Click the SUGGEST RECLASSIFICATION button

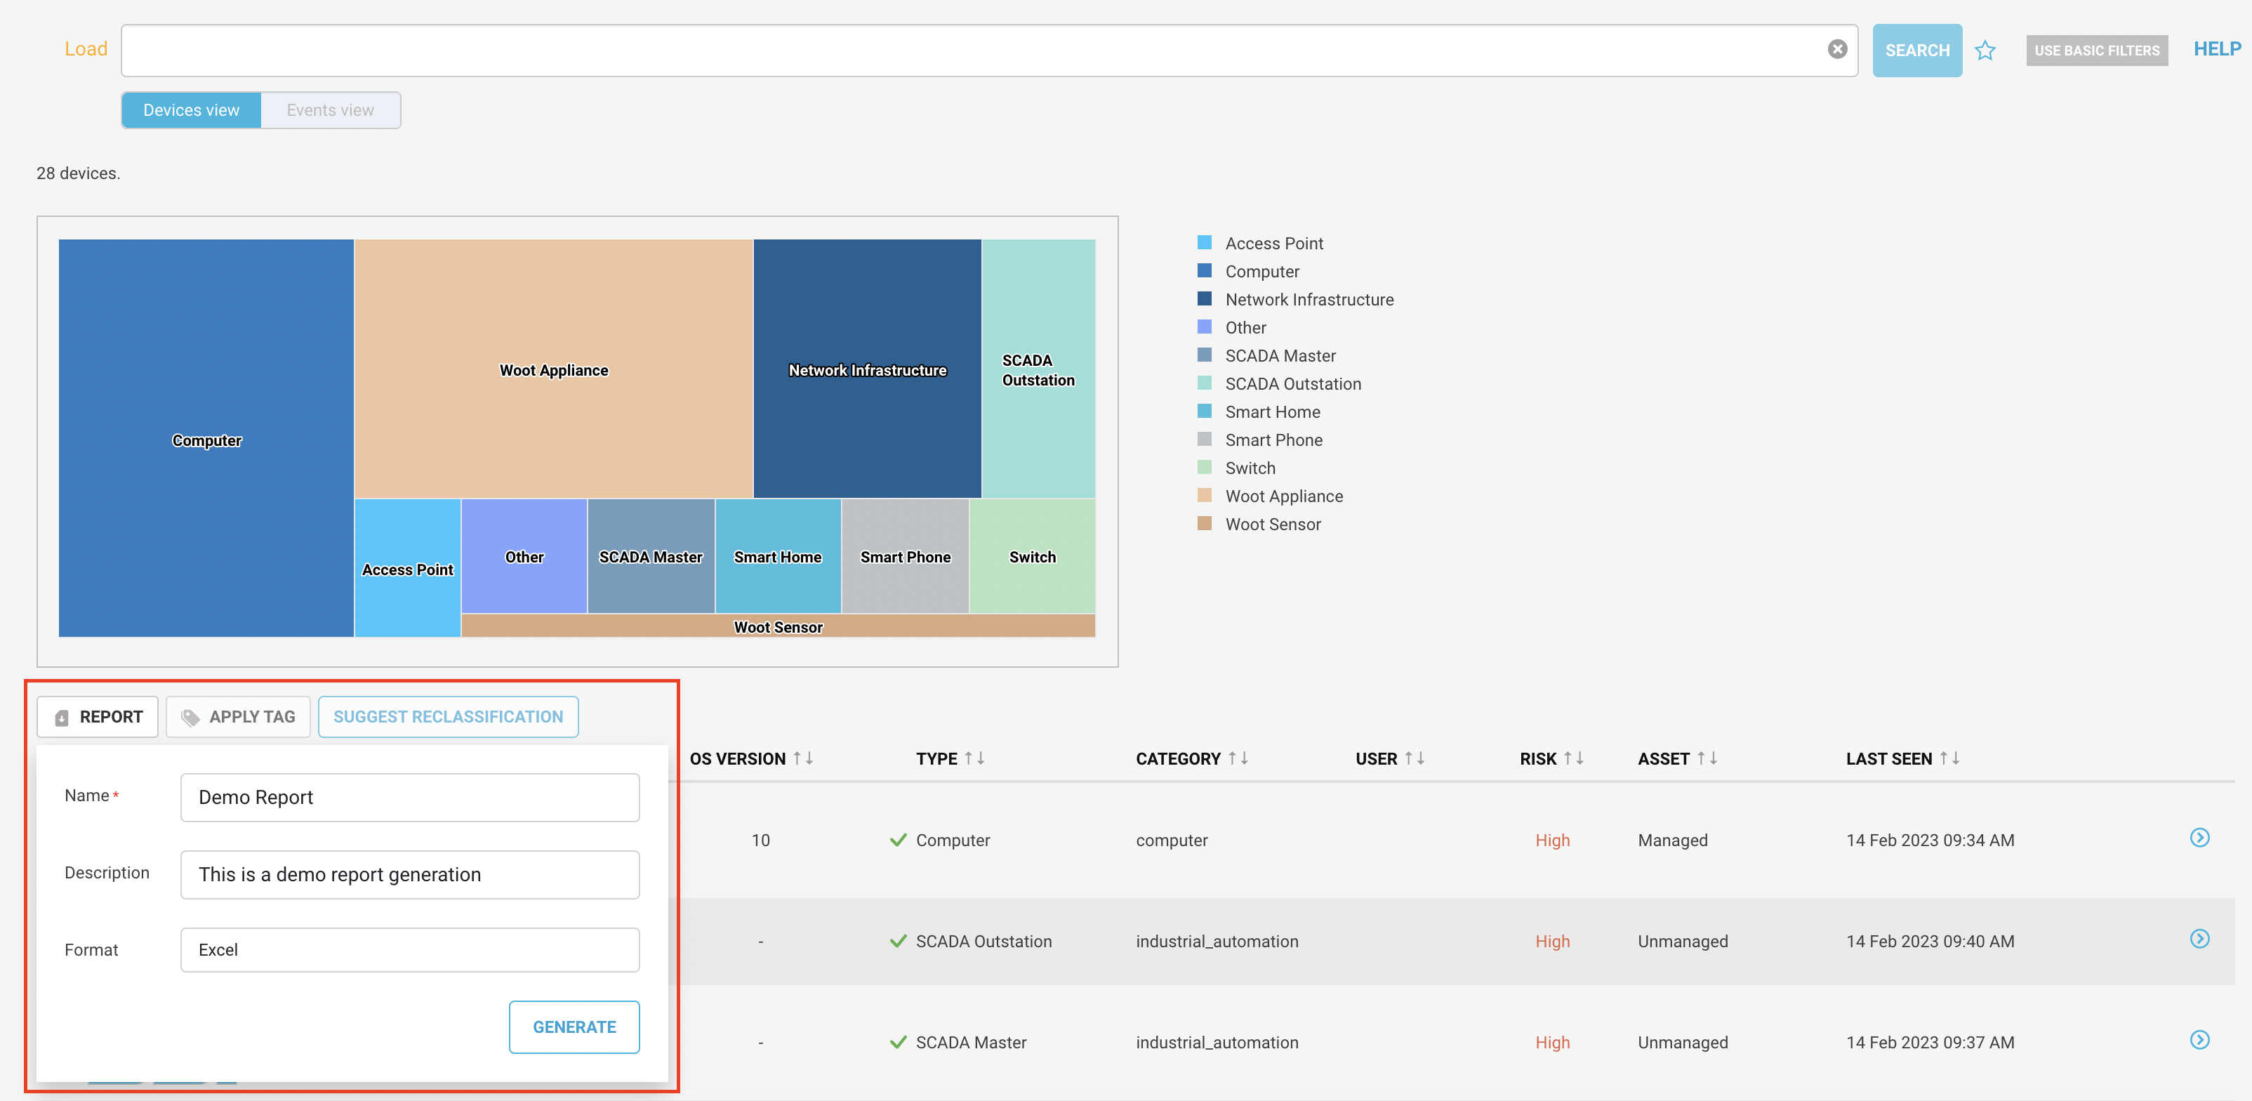tap(448, 716)
